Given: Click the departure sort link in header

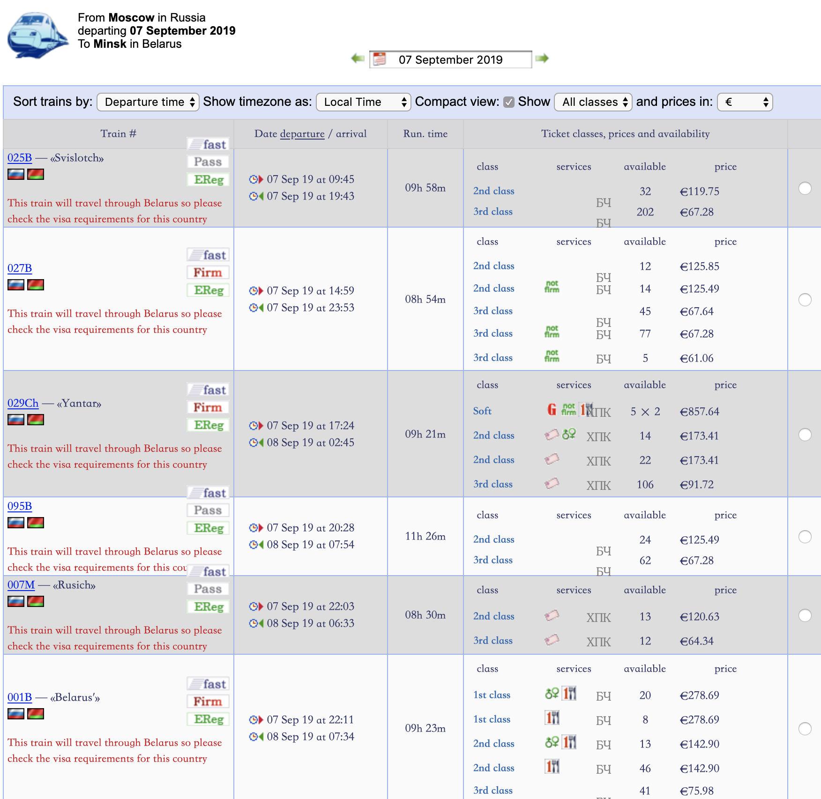Looking at the screenshot, I should 302,134.
